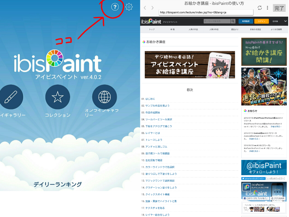
Task: Open the お絵かき講座 nav tab
Action: (x=255, y=29)
